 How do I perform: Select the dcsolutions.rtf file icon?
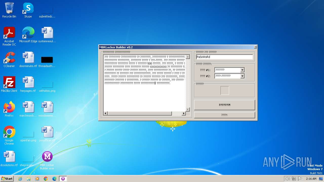coord(9,159)
